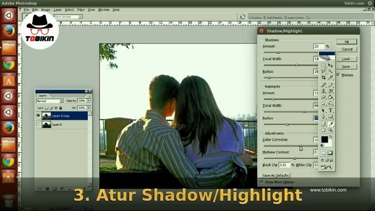Open the Point Sample dropdown
The width and height of the screenshot is (375, 211).
68,17
